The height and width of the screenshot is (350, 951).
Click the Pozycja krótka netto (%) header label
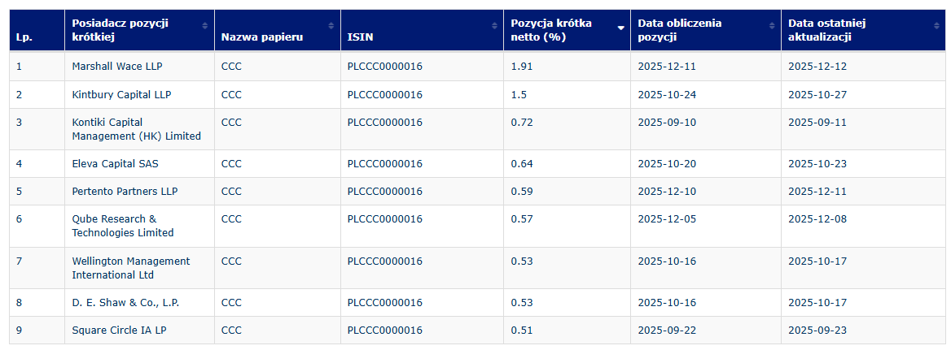coord(551,30)
